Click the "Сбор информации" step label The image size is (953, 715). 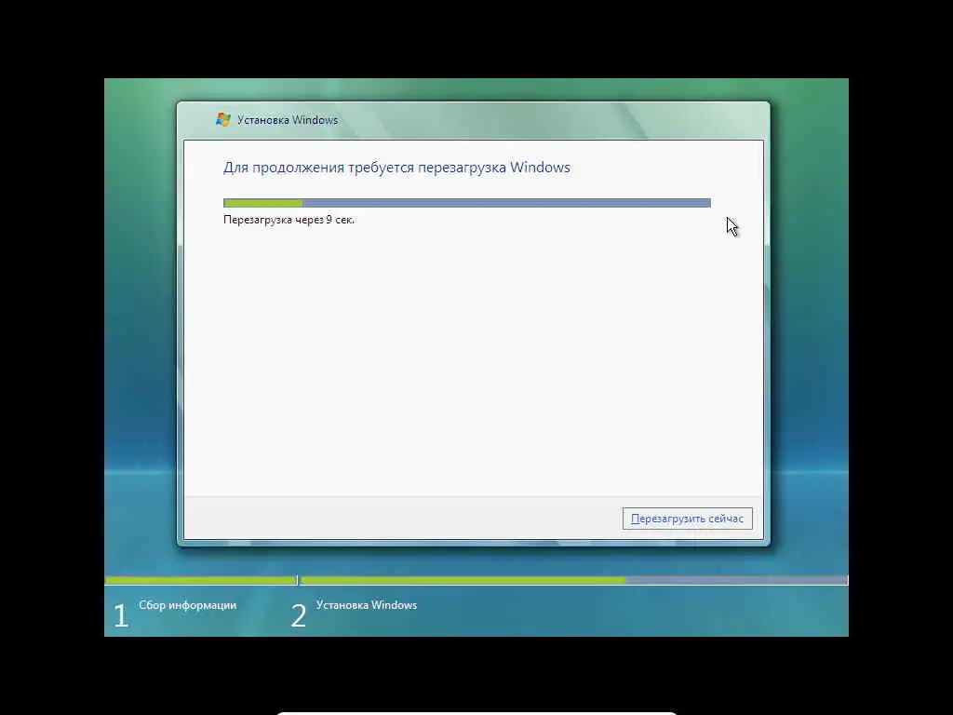187,605
